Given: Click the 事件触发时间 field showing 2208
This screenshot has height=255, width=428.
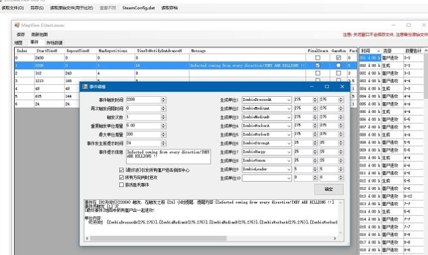Looking at the screenshot, I should 146,100.
